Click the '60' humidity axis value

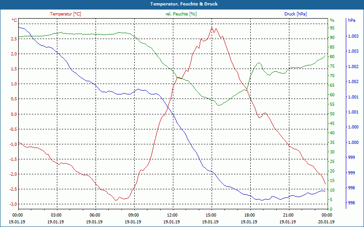coord(332,95)
